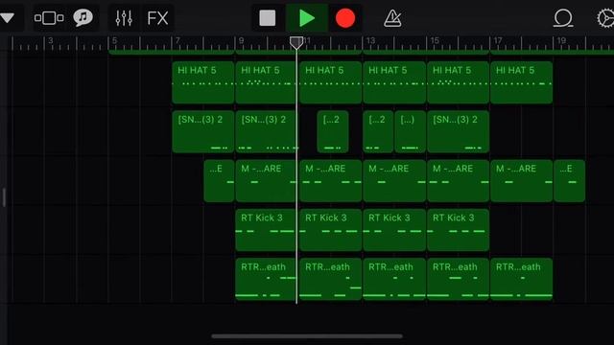Open track controls mixer sliders icon

coord(124,18)
